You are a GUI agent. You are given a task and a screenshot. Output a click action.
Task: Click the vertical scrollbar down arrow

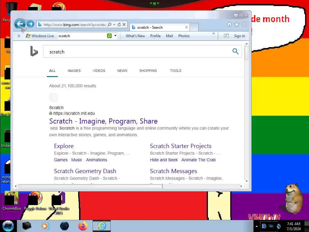coord(246,181)
